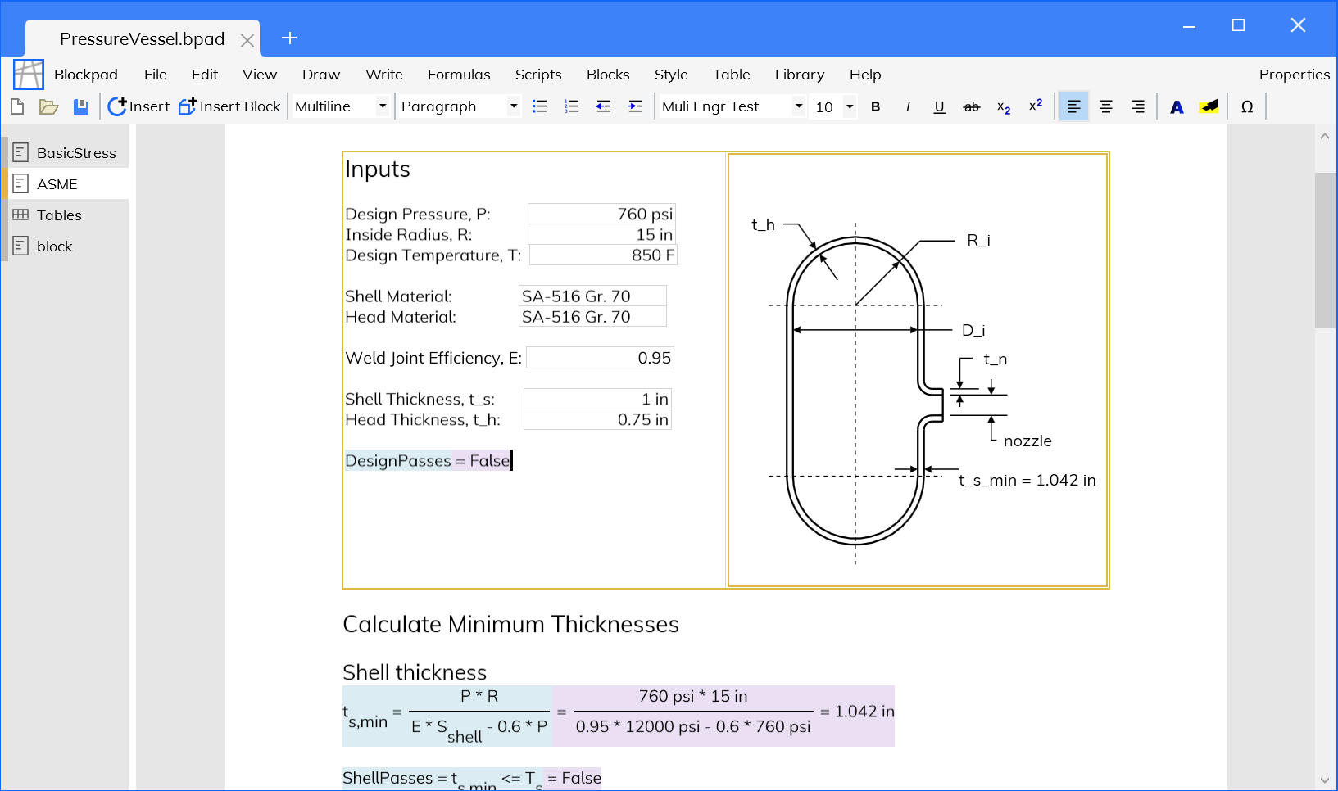
Task: Open the Omega special symbols picker
Action: coord(1247,106)
